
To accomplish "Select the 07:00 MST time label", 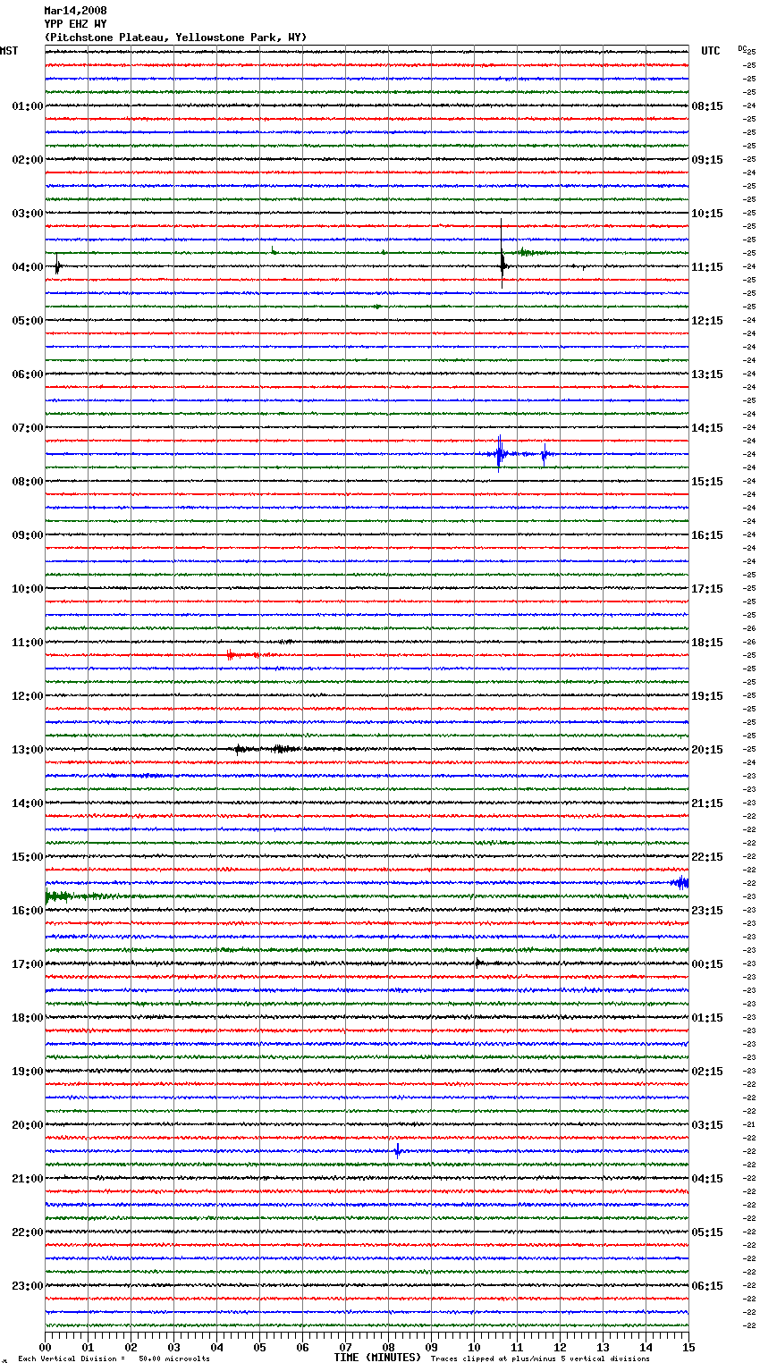I will (28, 428).
